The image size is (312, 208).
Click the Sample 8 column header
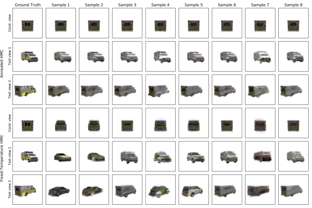294,5
